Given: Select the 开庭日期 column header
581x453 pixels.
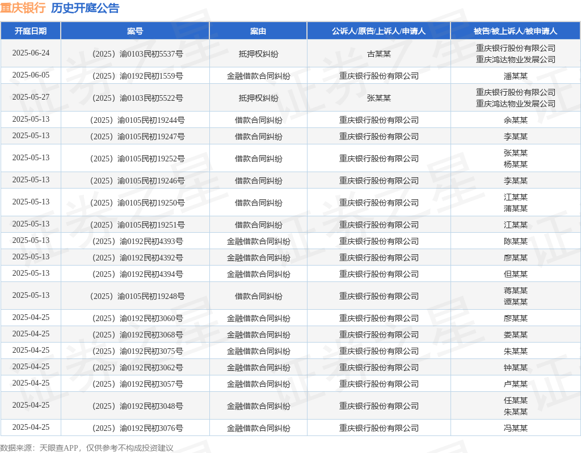Looking at the screenshot, I should pos(31,31).
